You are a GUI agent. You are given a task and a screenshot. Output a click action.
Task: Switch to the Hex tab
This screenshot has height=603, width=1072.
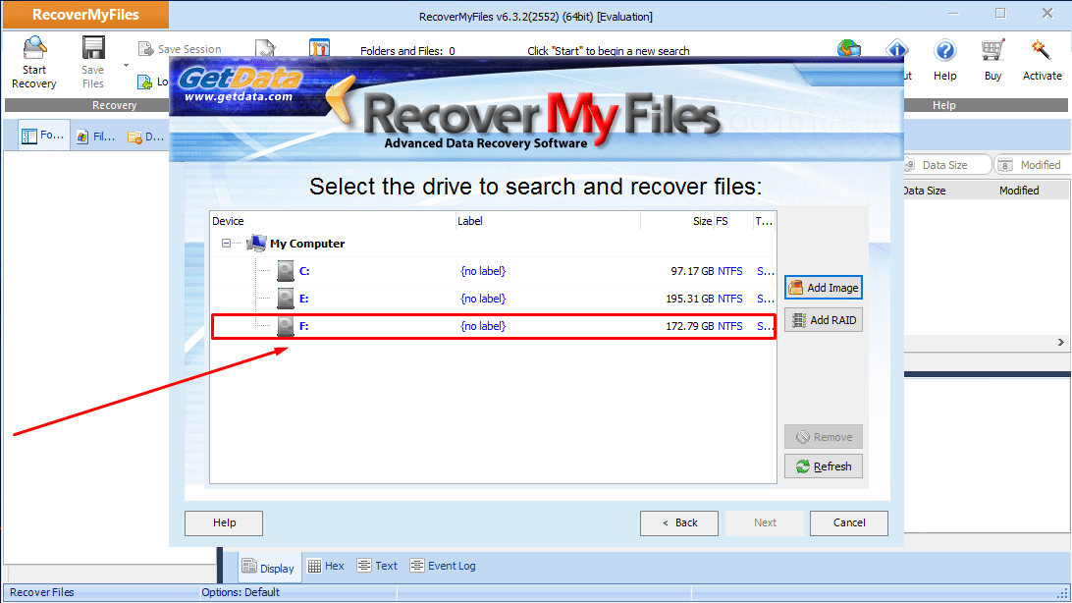tap(326, 566)
